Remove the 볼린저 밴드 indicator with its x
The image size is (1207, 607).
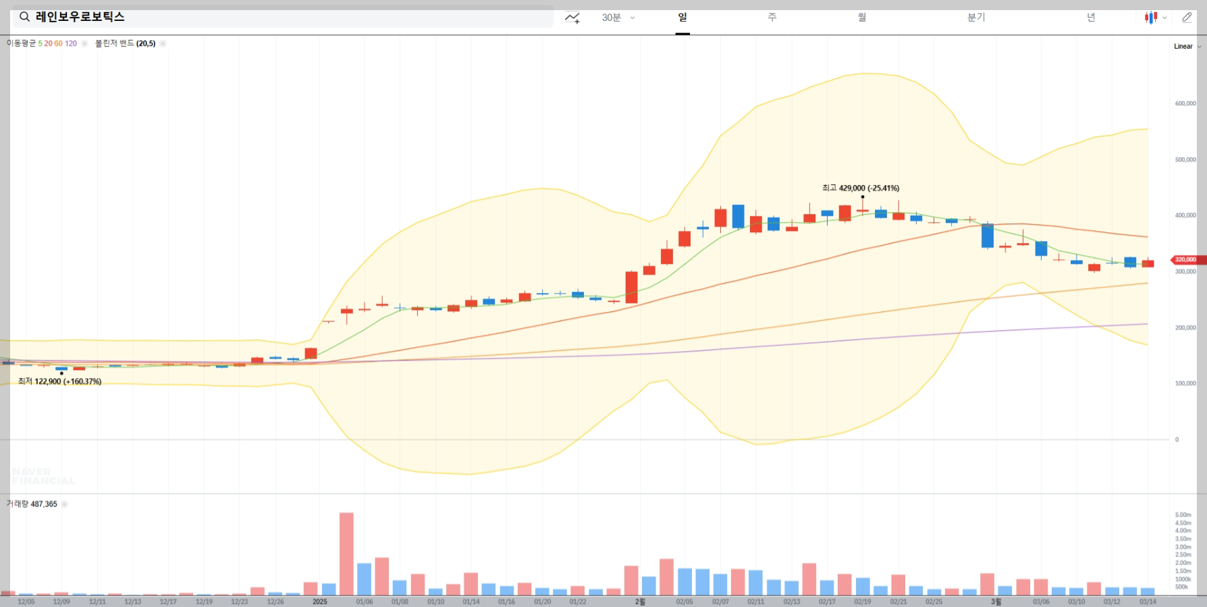click(x=163, y=43)
